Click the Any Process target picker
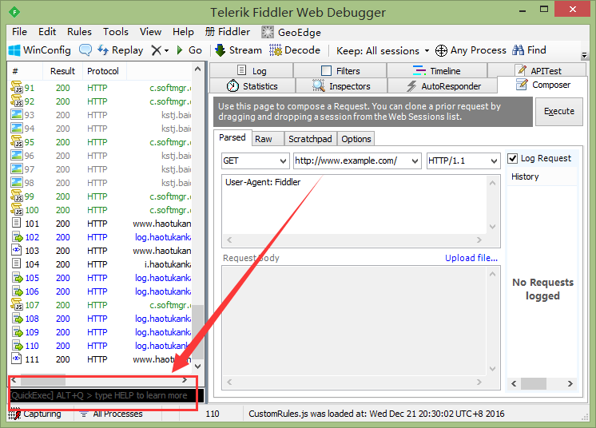This screenshot has height=428, width=596. coord(471,50)
